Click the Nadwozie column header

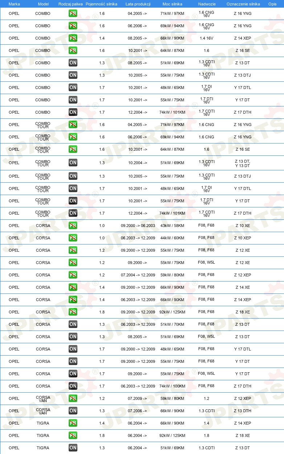point(207,4)
